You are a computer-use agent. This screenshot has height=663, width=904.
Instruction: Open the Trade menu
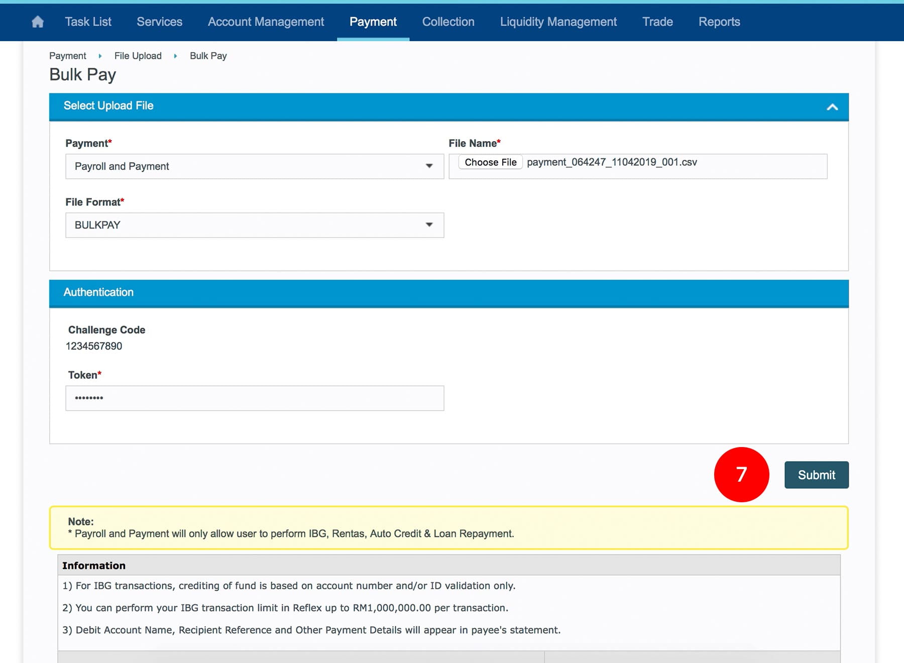(657, 22)
